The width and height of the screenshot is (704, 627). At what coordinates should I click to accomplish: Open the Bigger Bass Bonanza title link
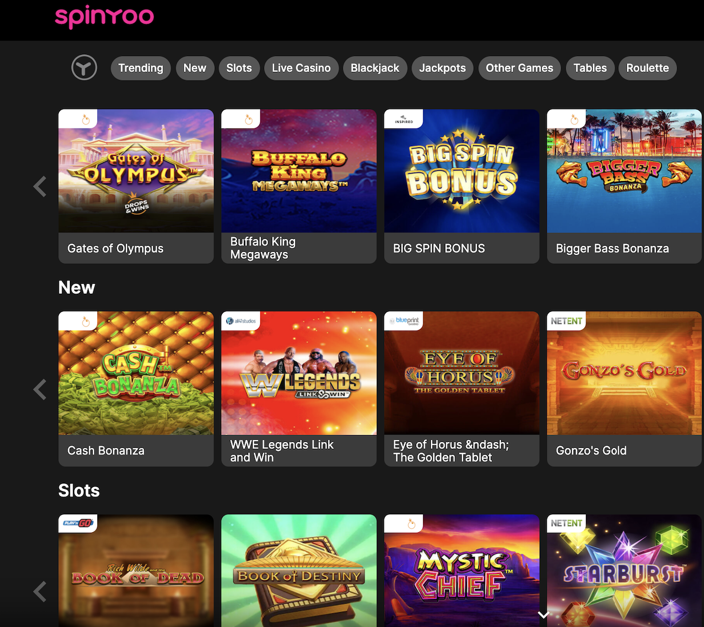(x=613, y=248)
